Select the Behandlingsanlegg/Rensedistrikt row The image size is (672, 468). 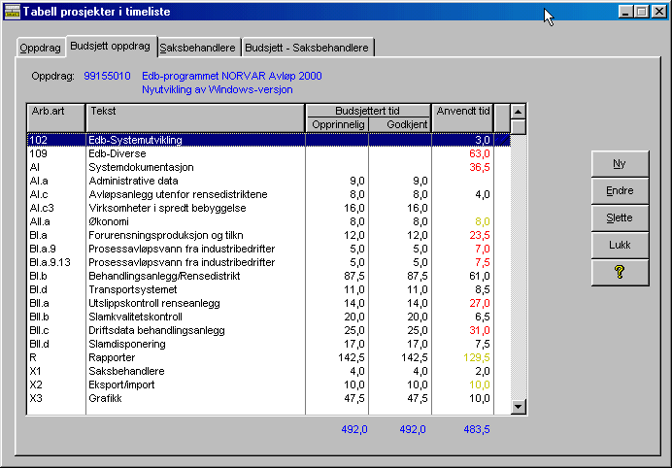point(269,276)
